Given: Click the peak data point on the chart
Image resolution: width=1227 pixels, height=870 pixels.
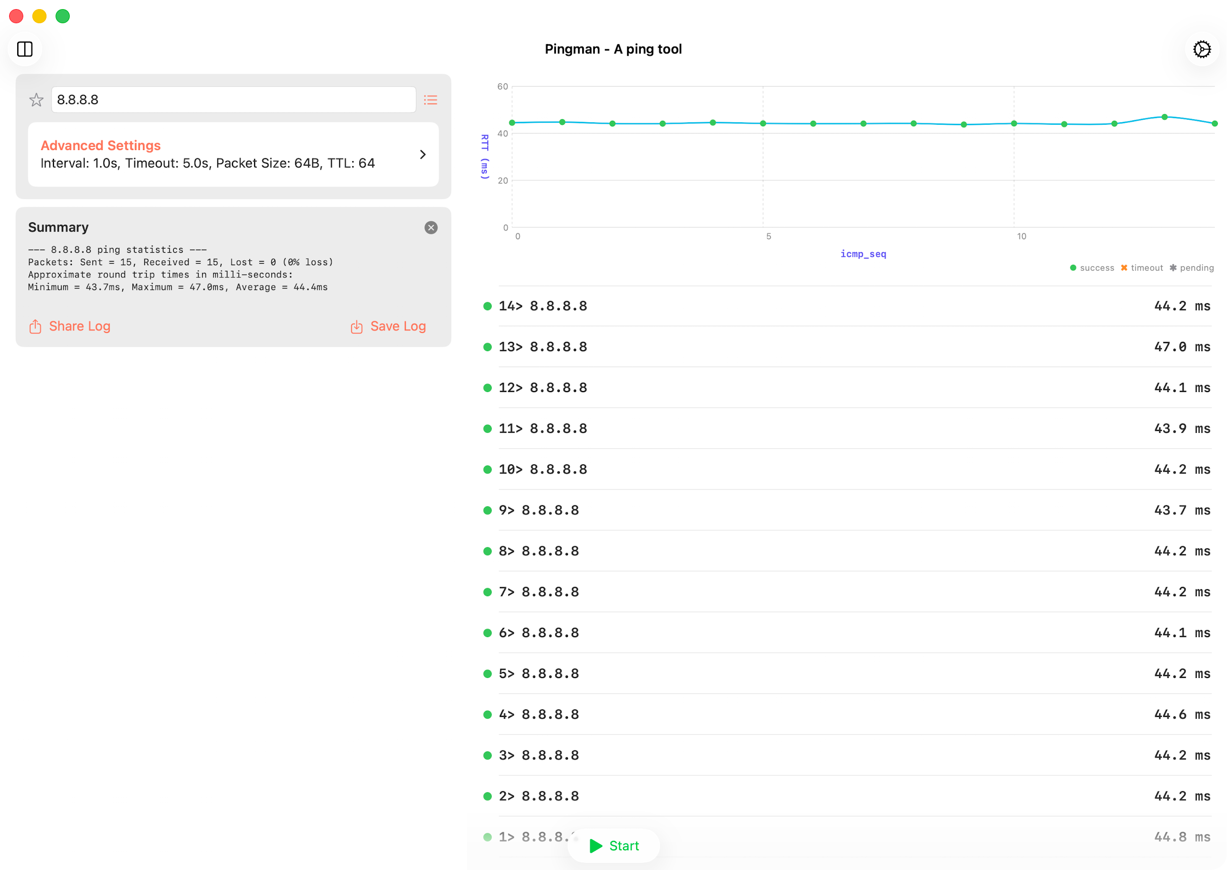Looking at the screenshot, I should tap(1164, 117).
